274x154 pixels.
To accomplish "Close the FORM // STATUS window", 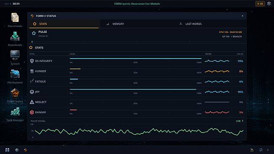I will (x=242, y=16).
